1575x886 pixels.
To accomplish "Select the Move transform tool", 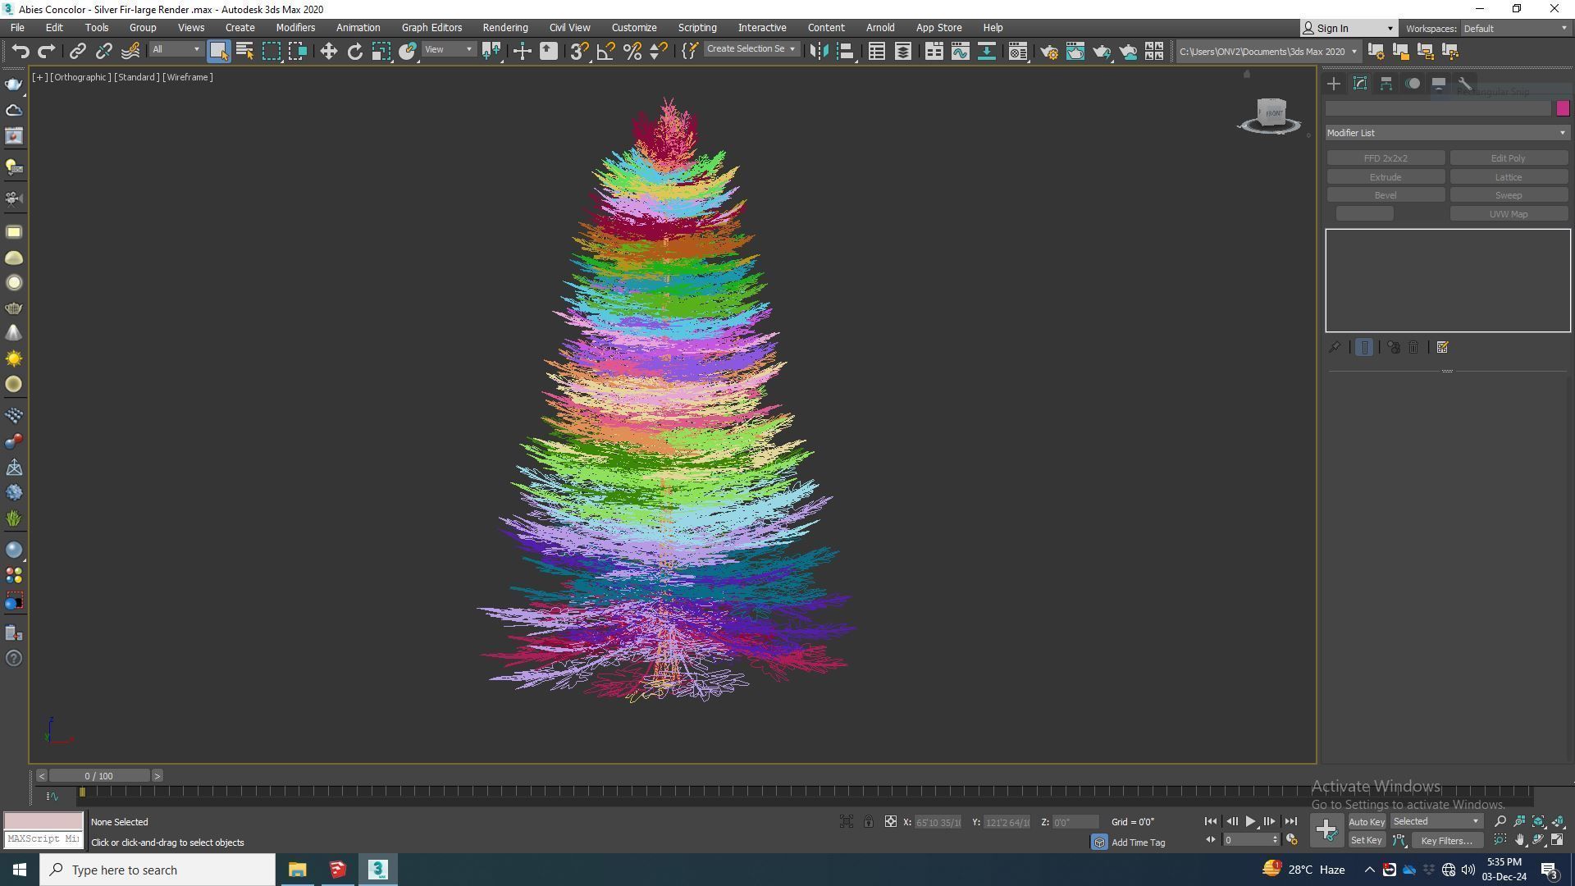I will pos(328,51).
